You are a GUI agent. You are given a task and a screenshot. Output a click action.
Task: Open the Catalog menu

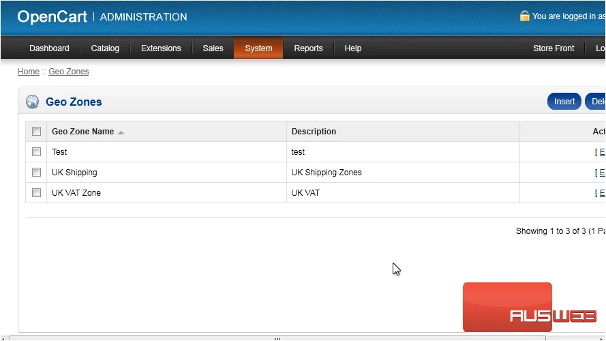(x=105, y=48)
